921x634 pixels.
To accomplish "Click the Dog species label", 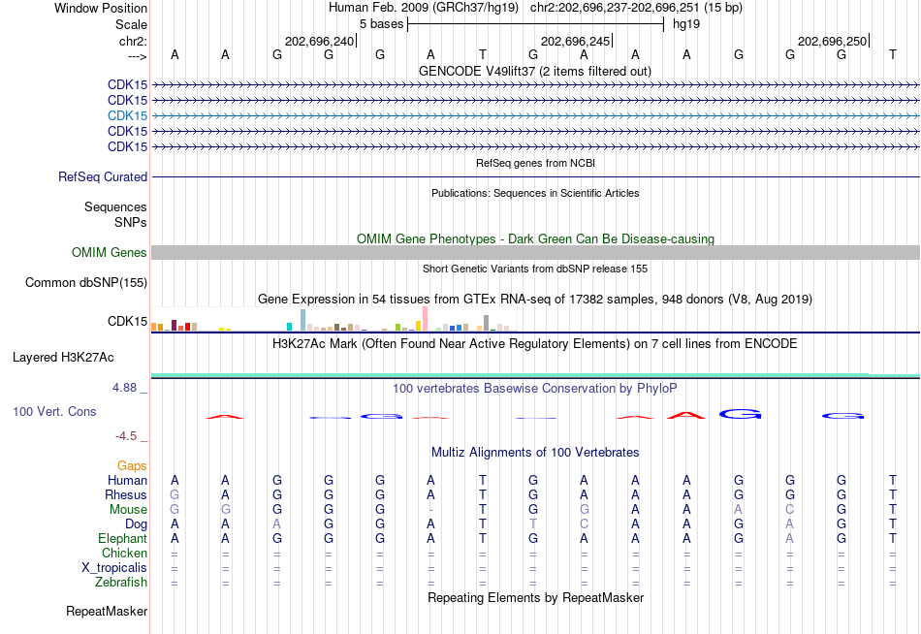I will (136, 524).
